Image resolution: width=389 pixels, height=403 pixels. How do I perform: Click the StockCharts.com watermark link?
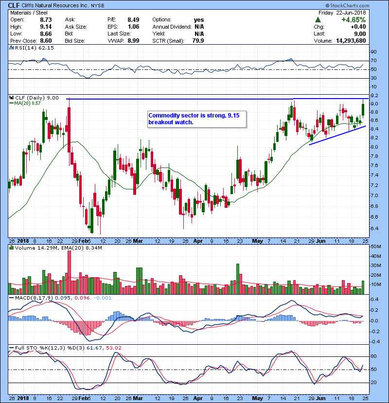click(x=347, y=5)
